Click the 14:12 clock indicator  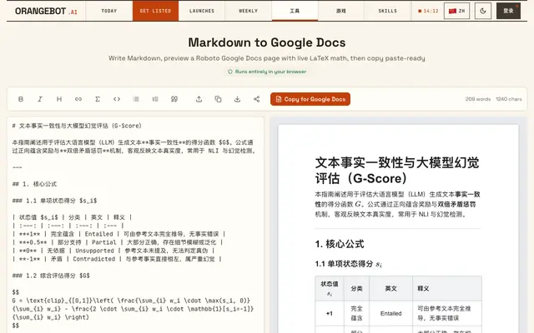[x=428, y=11]
